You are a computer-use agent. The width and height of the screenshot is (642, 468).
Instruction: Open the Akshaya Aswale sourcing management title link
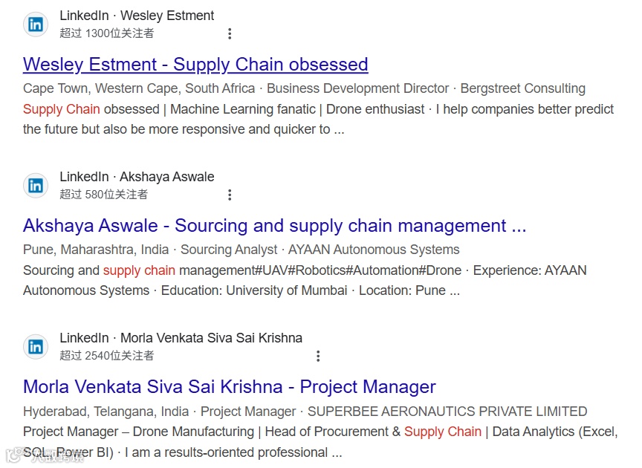pos(274,226)
